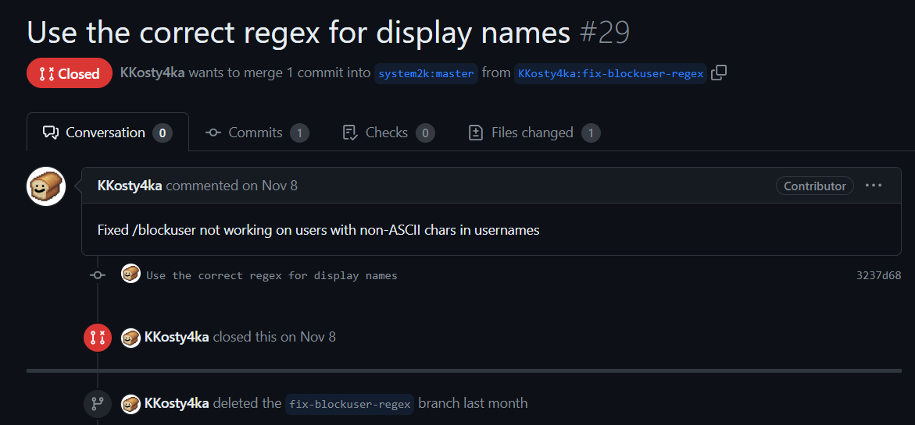Click the comment date 'on Nov 8'

(x=269, y=186)
